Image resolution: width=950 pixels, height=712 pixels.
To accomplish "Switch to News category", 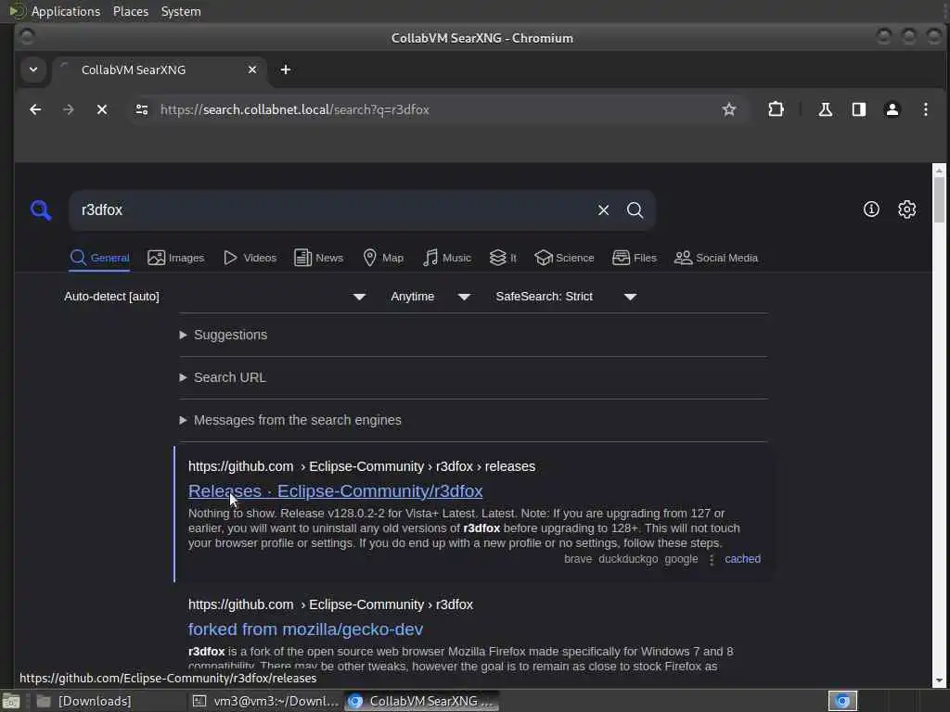I will click(x=319, y=258).
